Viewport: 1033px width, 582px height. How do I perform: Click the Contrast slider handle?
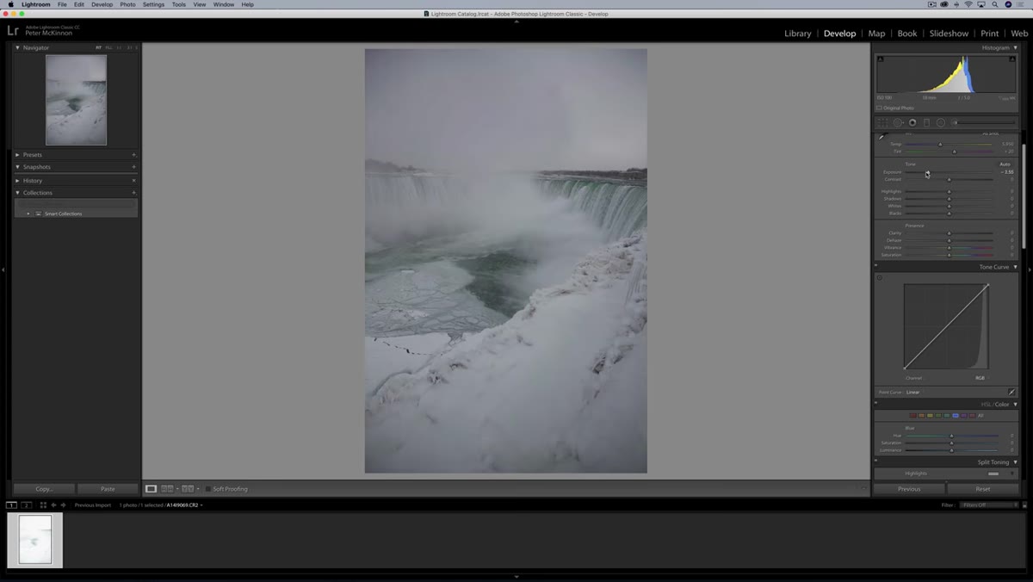click(949, 179)
